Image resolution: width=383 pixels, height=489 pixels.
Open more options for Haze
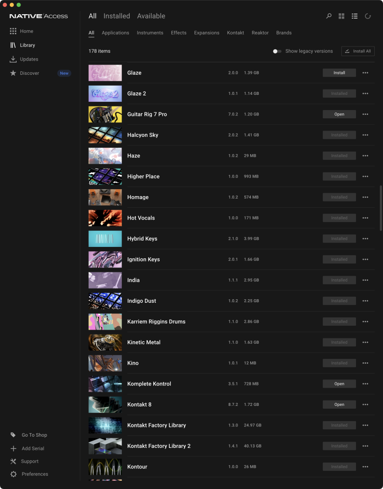pos(365,156)
